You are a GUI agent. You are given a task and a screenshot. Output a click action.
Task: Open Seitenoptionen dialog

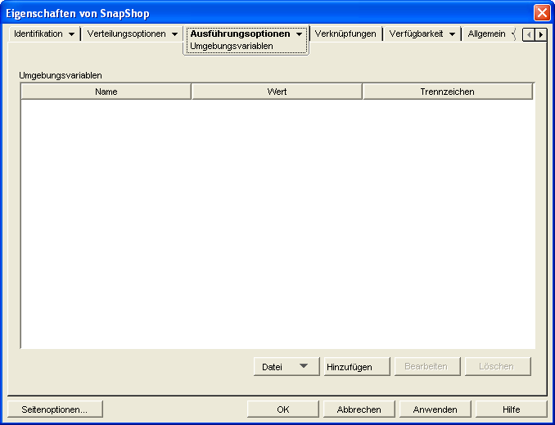point(55,409)
